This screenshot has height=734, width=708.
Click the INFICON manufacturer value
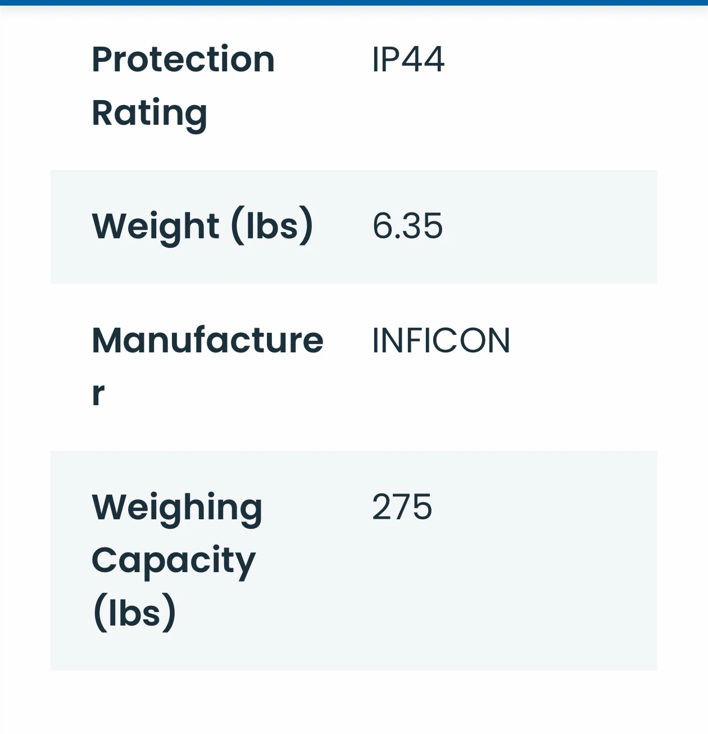click(x=441, y=341)
